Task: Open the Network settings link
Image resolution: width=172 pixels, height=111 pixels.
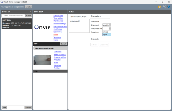Action: (60, 24)
